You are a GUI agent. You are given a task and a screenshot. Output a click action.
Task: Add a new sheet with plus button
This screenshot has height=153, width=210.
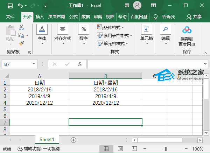coord(73,140)
